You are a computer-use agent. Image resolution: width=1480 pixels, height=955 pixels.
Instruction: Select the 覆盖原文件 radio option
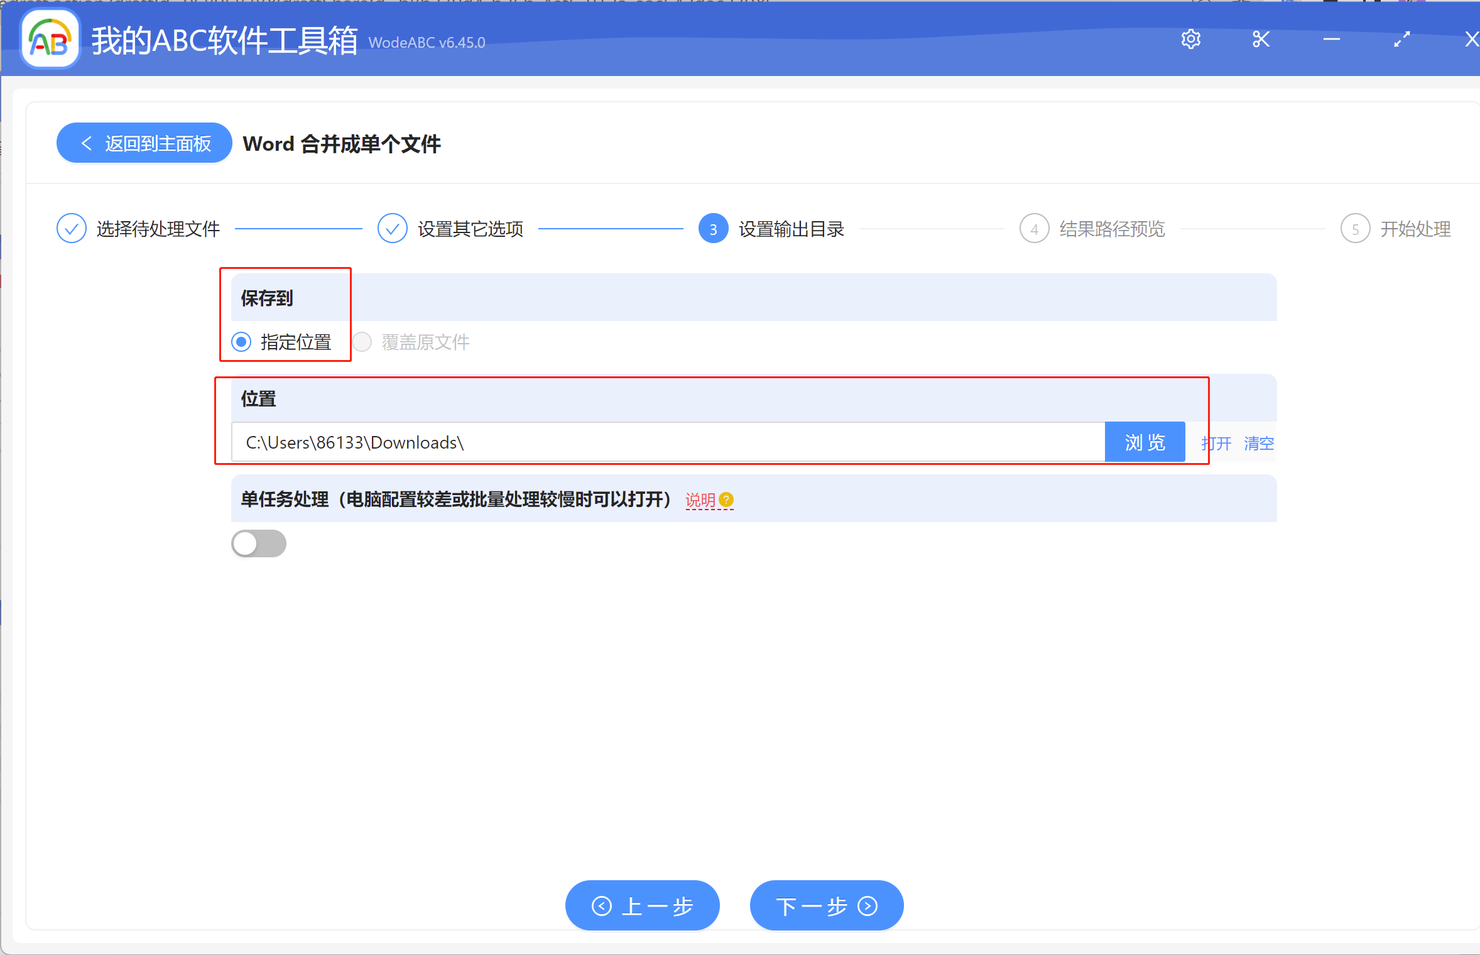[362, 342]
